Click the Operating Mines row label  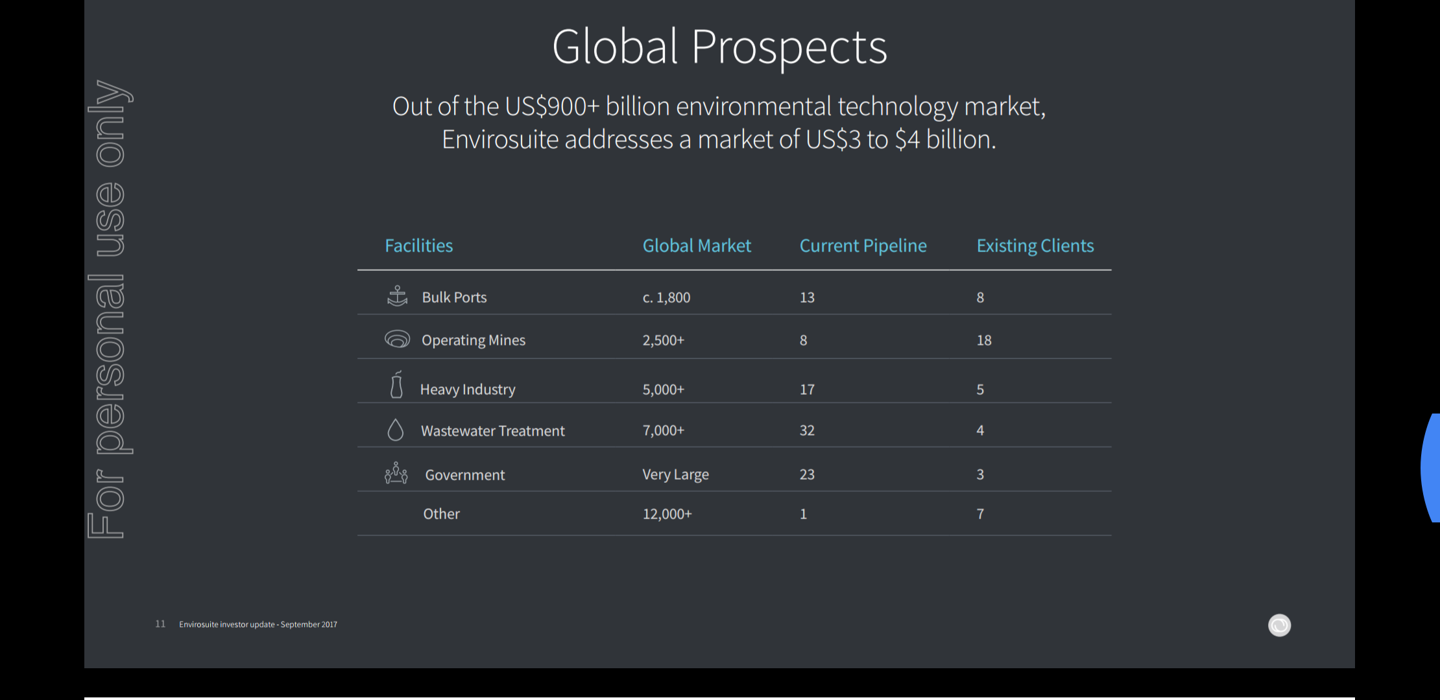pyautogui.click(x=474, y=340)
